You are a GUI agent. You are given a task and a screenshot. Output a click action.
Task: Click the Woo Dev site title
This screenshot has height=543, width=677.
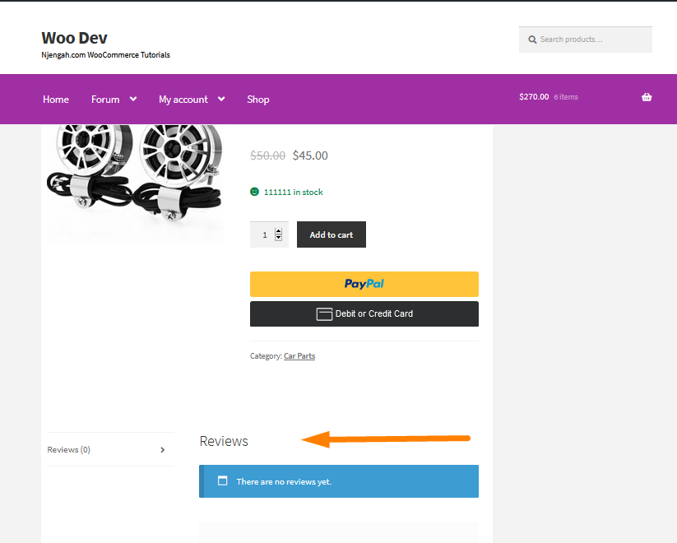74,38
